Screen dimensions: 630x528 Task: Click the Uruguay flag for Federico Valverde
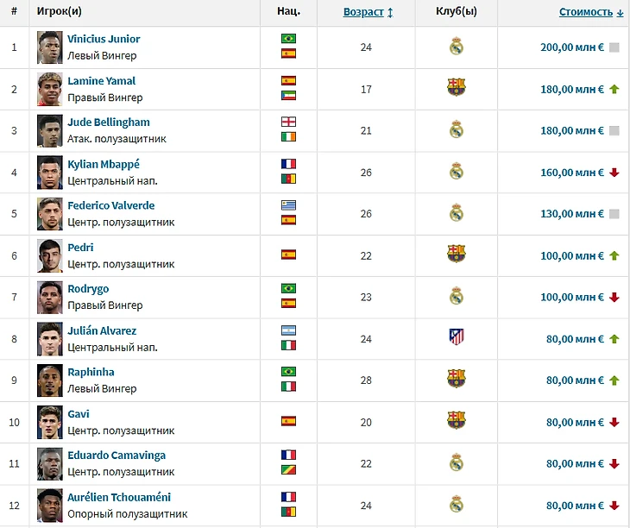[288, 205]
